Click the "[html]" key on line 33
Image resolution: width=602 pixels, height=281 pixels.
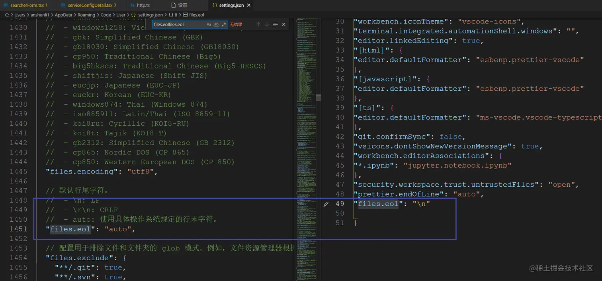[x=372, y=50]
